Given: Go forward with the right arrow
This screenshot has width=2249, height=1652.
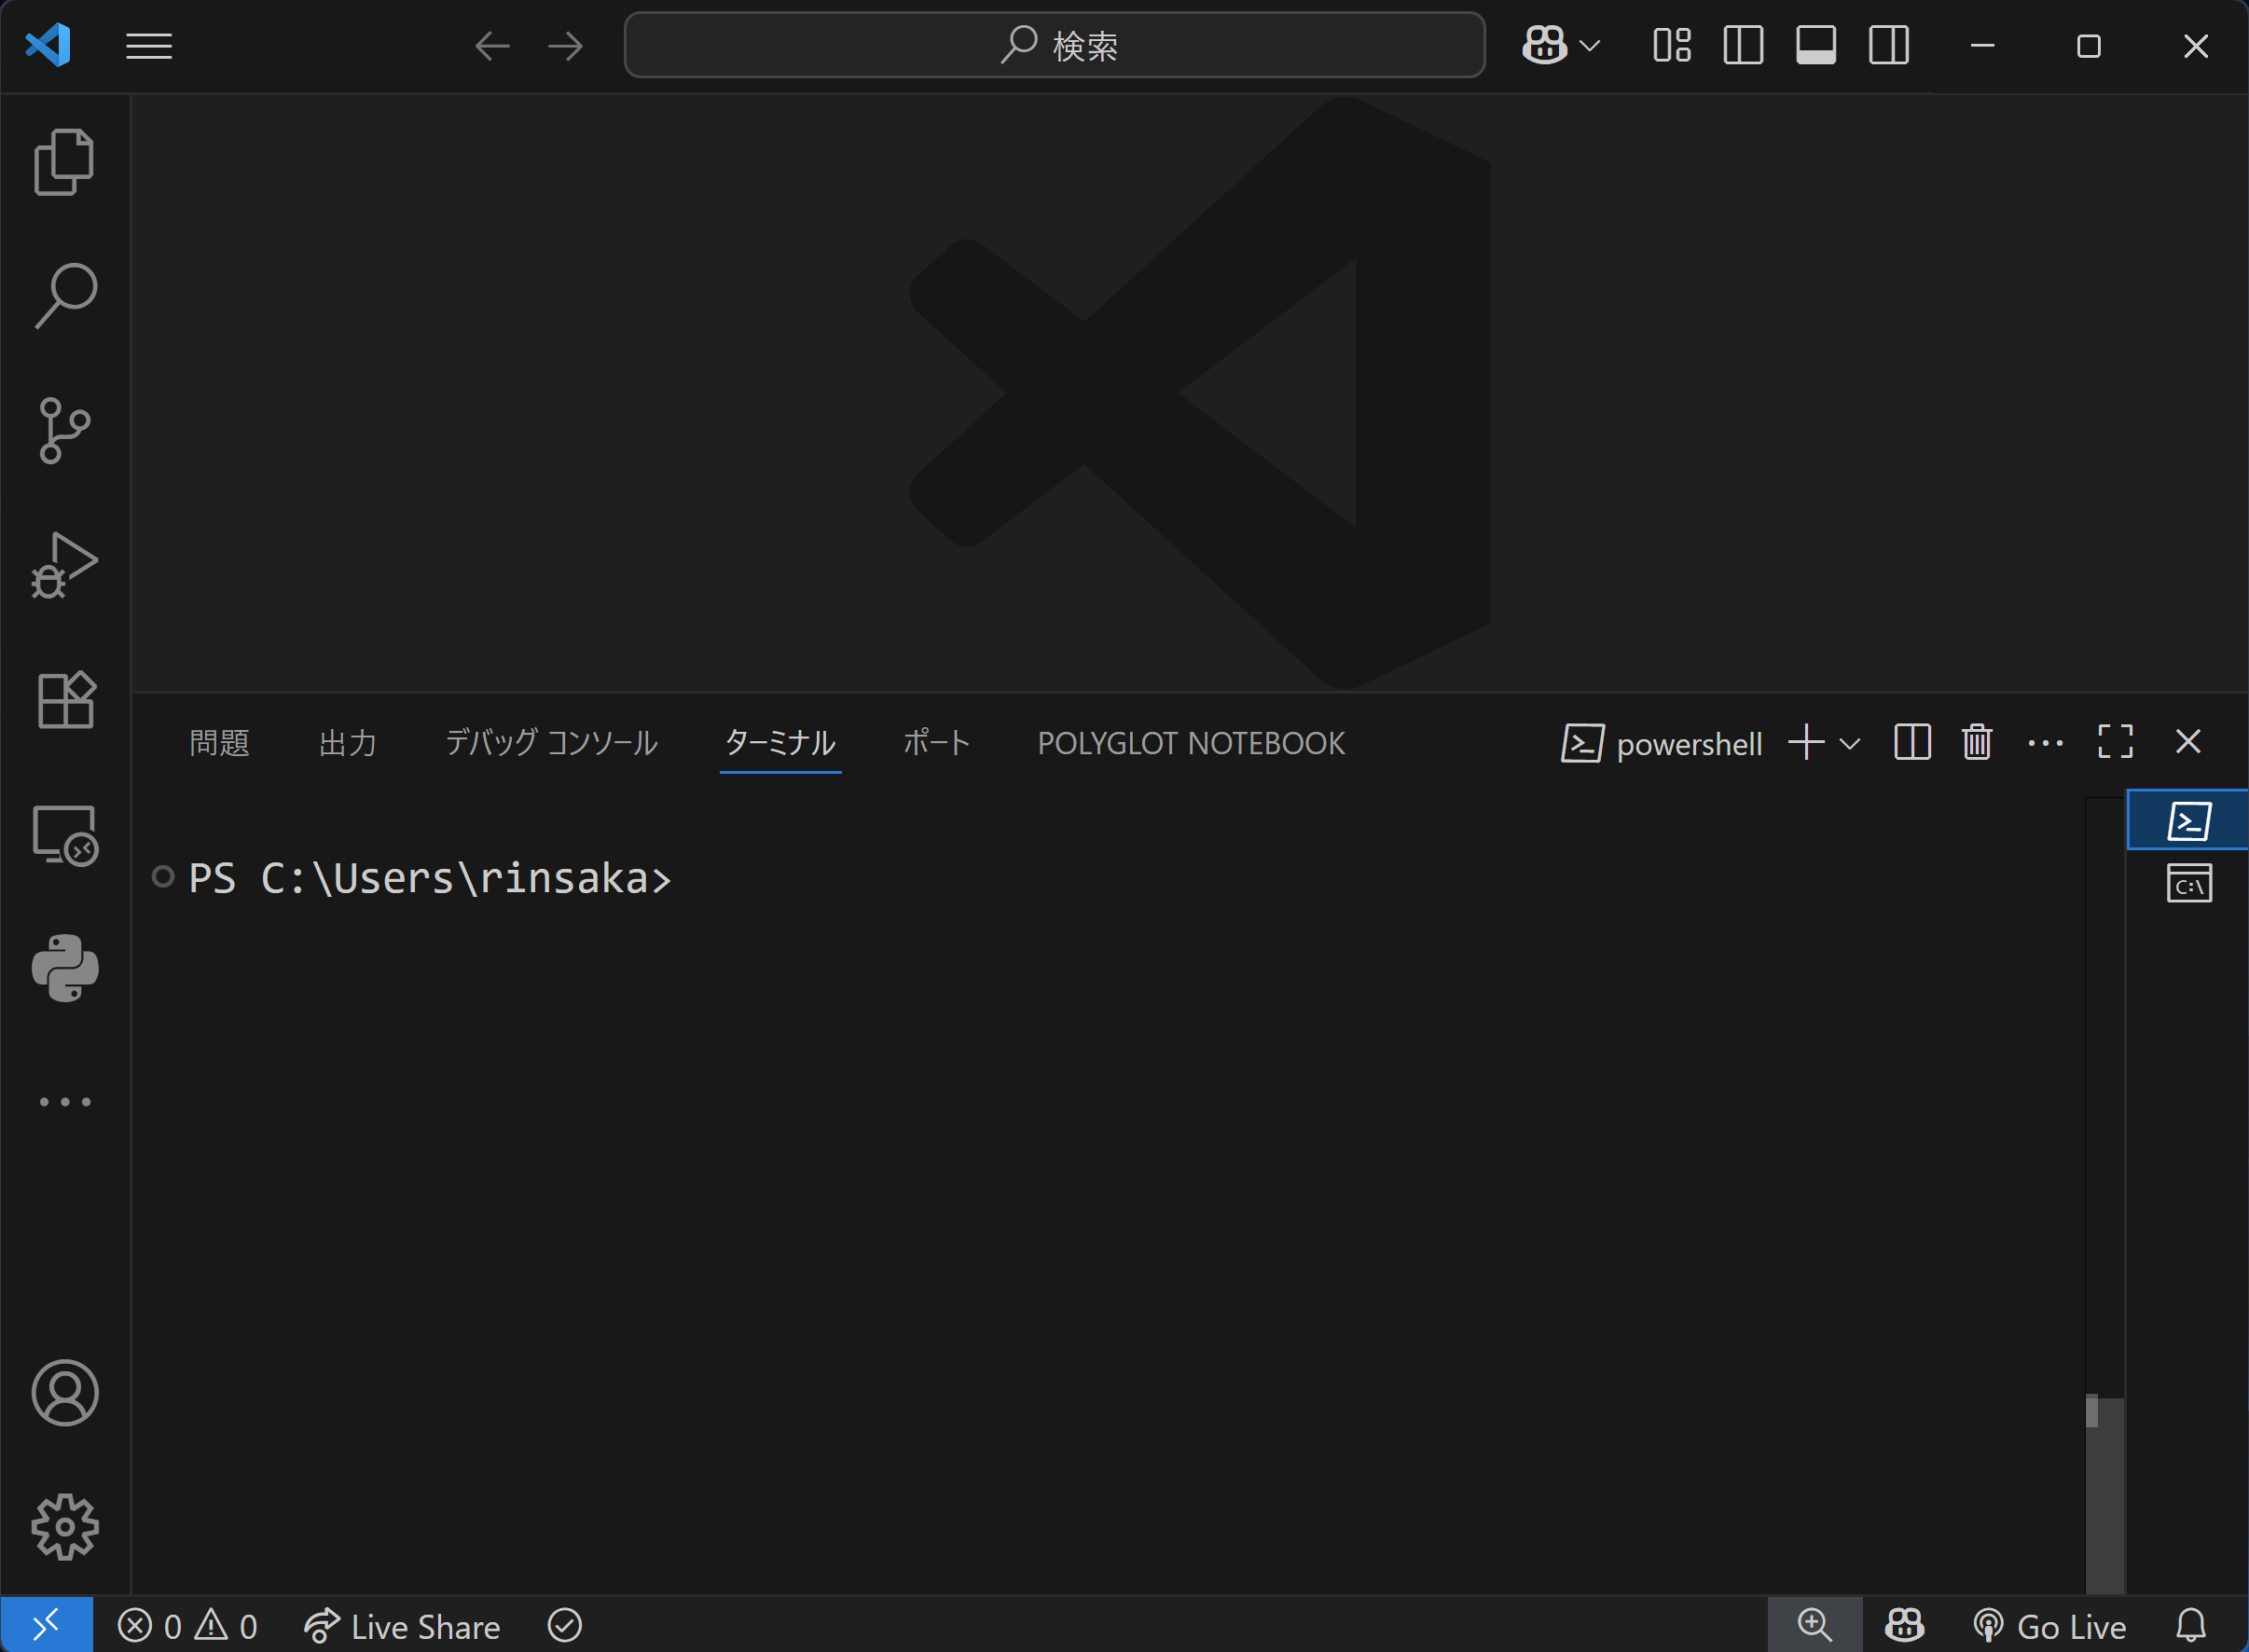Looking at the screenshot, I should click(x=566, y=46).
